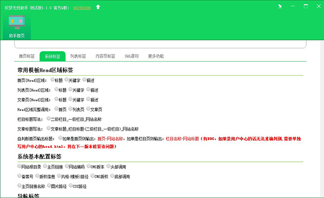
Task: Click the red 首页-网站名称 text
Action: [x=110, y=139]
